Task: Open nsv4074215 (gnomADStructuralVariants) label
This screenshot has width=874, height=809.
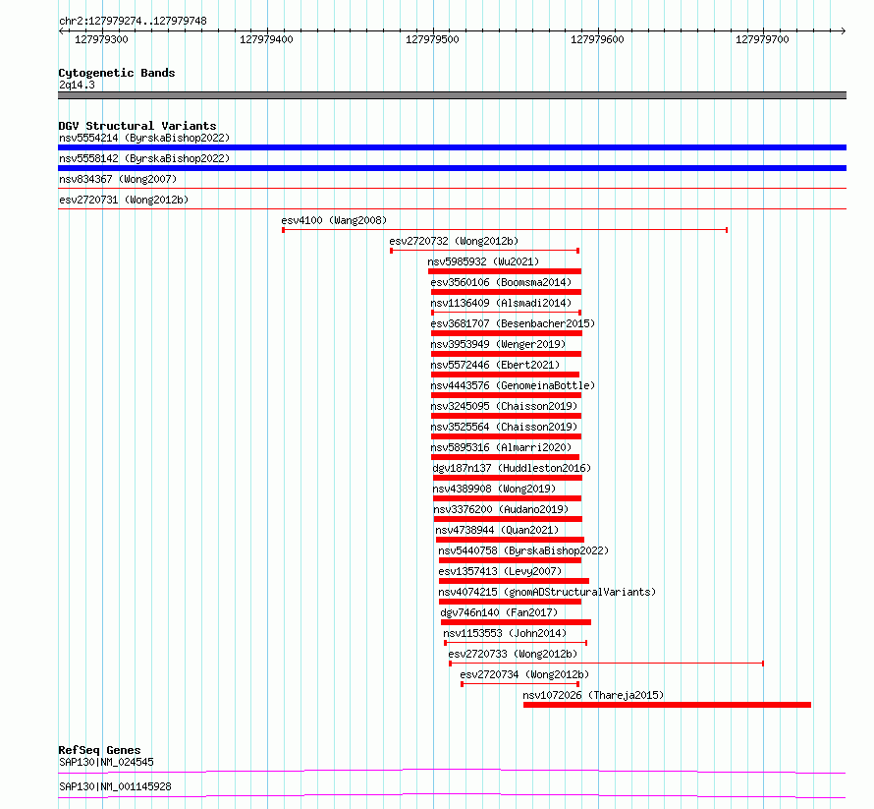Action: coord(547,592)
